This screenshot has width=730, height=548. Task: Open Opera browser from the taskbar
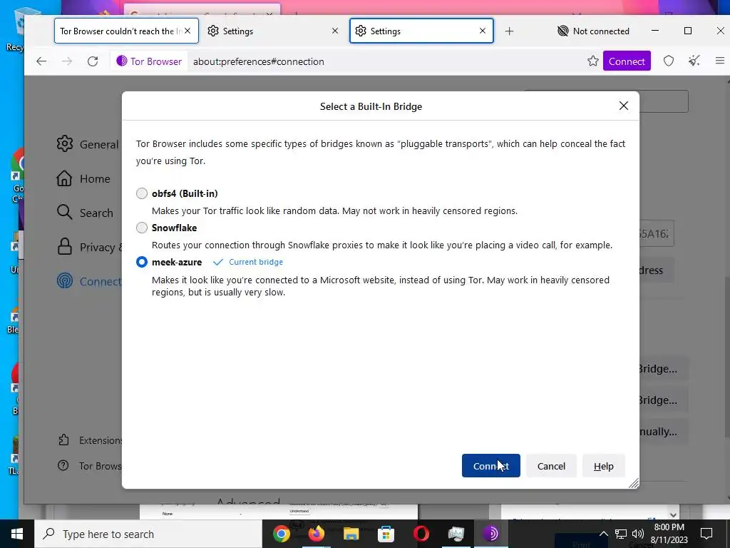(421, 534)
